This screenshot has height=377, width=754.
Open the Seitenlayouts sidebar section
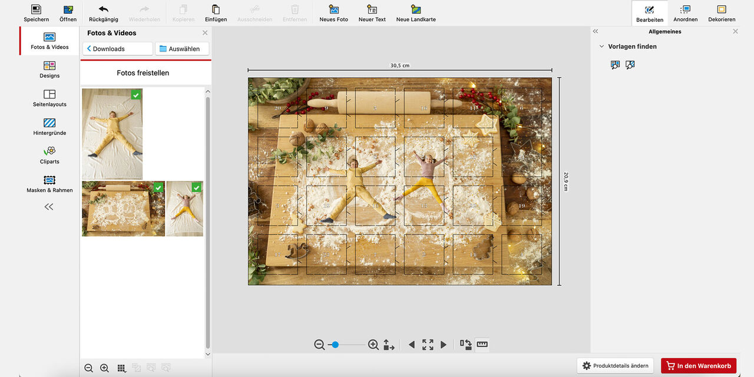pos(49,98)
